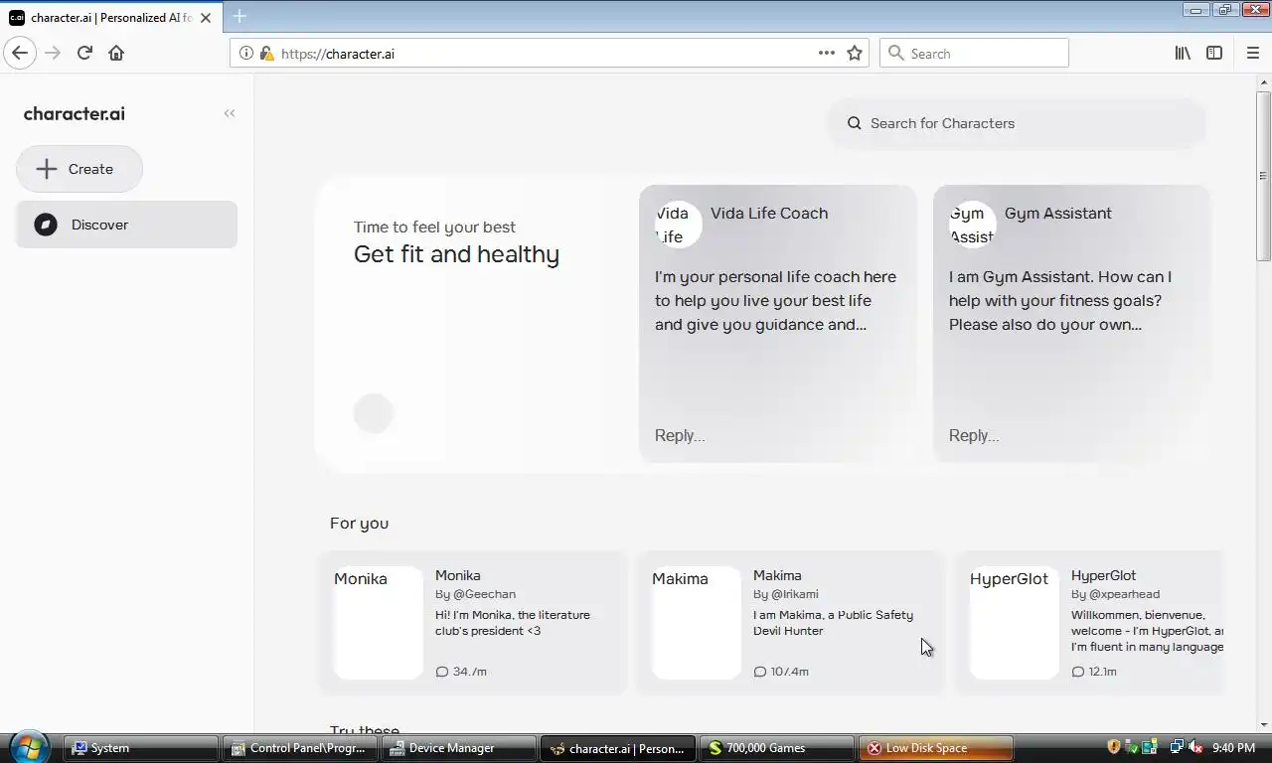Image resolution: width=1272 pixels, height=763 pixels.
Task: Open the Windows Start orb
Action: [28, 747]
